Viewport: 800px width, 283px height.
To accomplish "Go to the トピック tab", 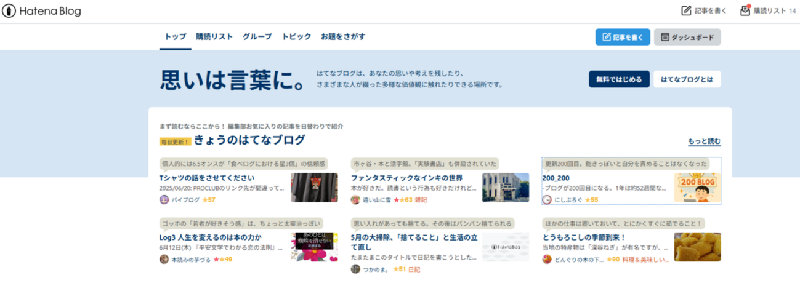I will (x=296, y=37).
